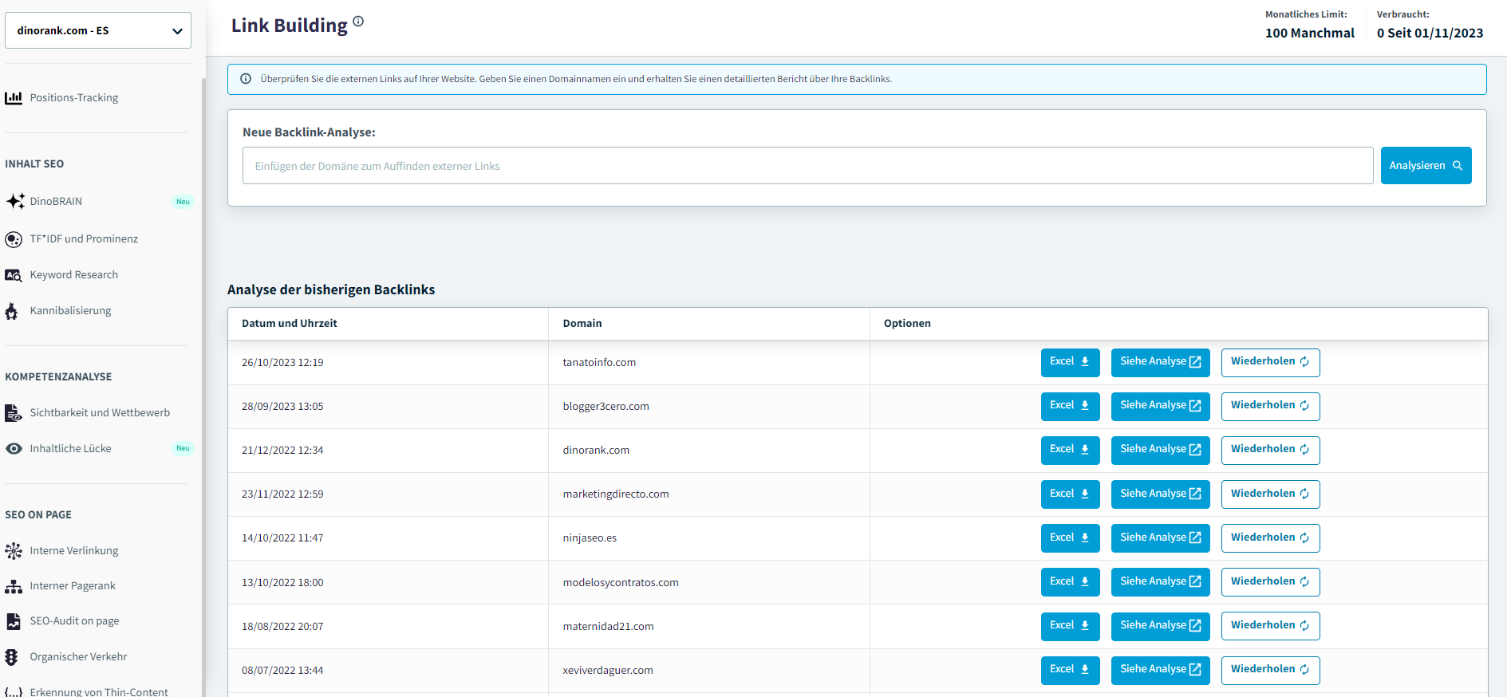The width and height of the screenshot is (1507, 697).
Task: Click the Positions-Tracking chart icon
Action: [x=14, y=98]
